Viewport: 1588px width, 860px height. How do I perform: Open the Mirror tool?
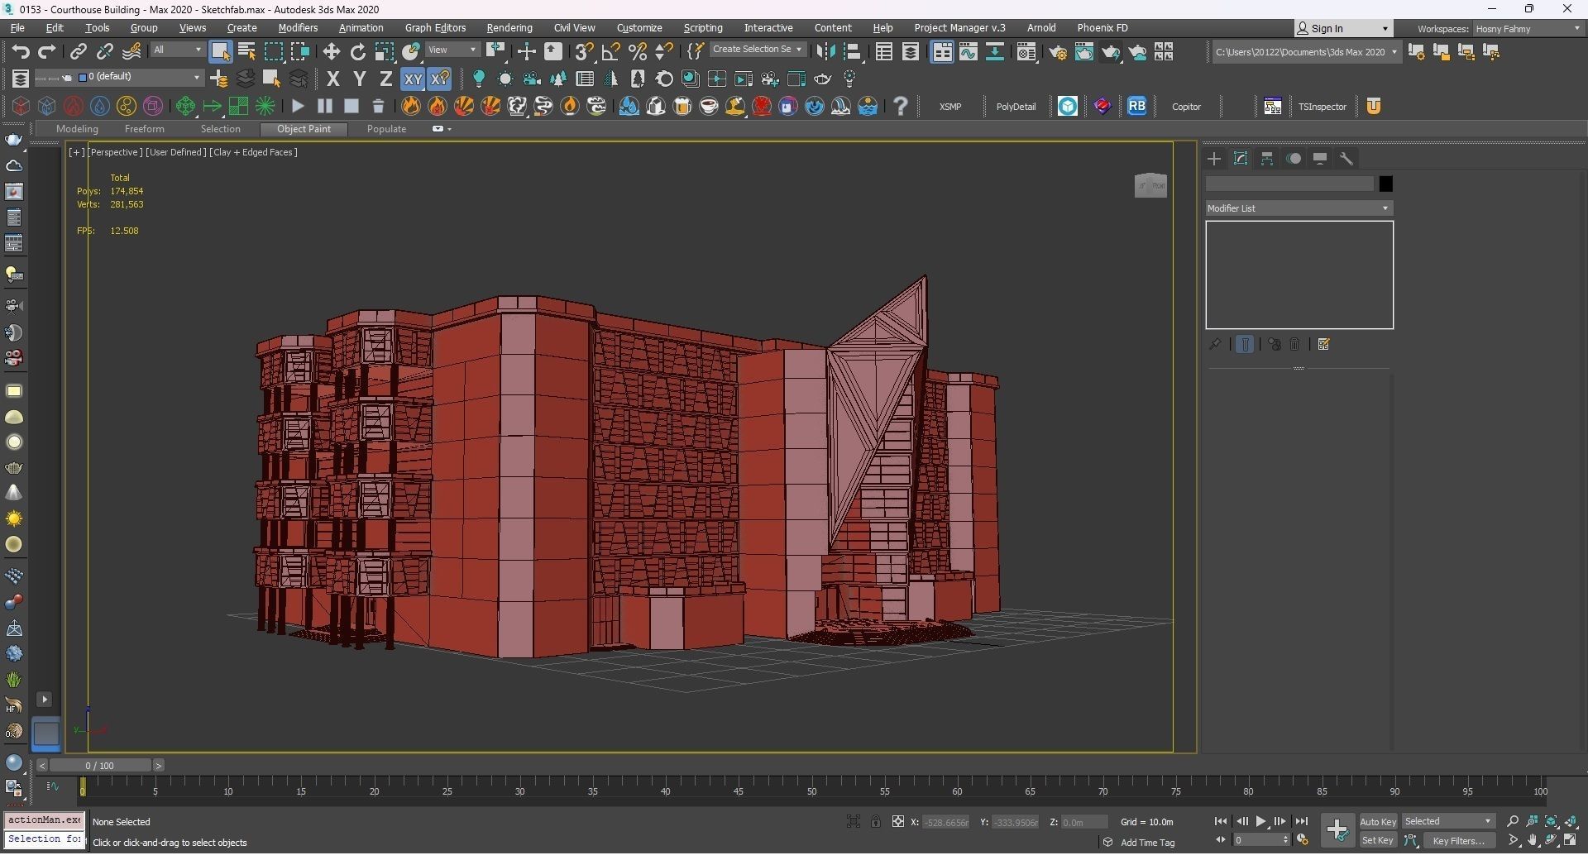click(x=825, y=52)
